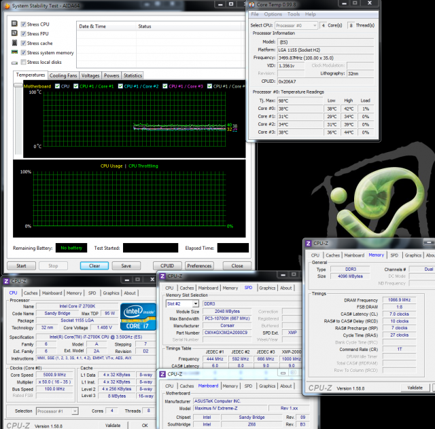Open the Graphics tab in CPU-Z SPD window
The height and width of the screenshot is (429, 435).
tap(267, 288)
